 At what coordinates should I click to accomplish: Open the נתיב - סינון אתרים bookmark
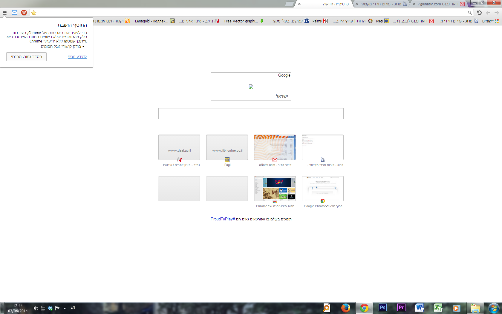199,21
